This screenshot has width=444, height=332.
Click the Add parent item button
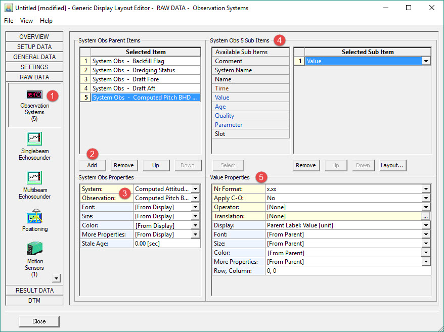(92, 165)
